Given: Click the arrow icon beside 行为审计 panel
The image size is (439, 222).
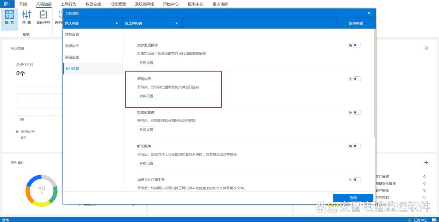Looking at the screenshot, I should [x=426, y=163].
